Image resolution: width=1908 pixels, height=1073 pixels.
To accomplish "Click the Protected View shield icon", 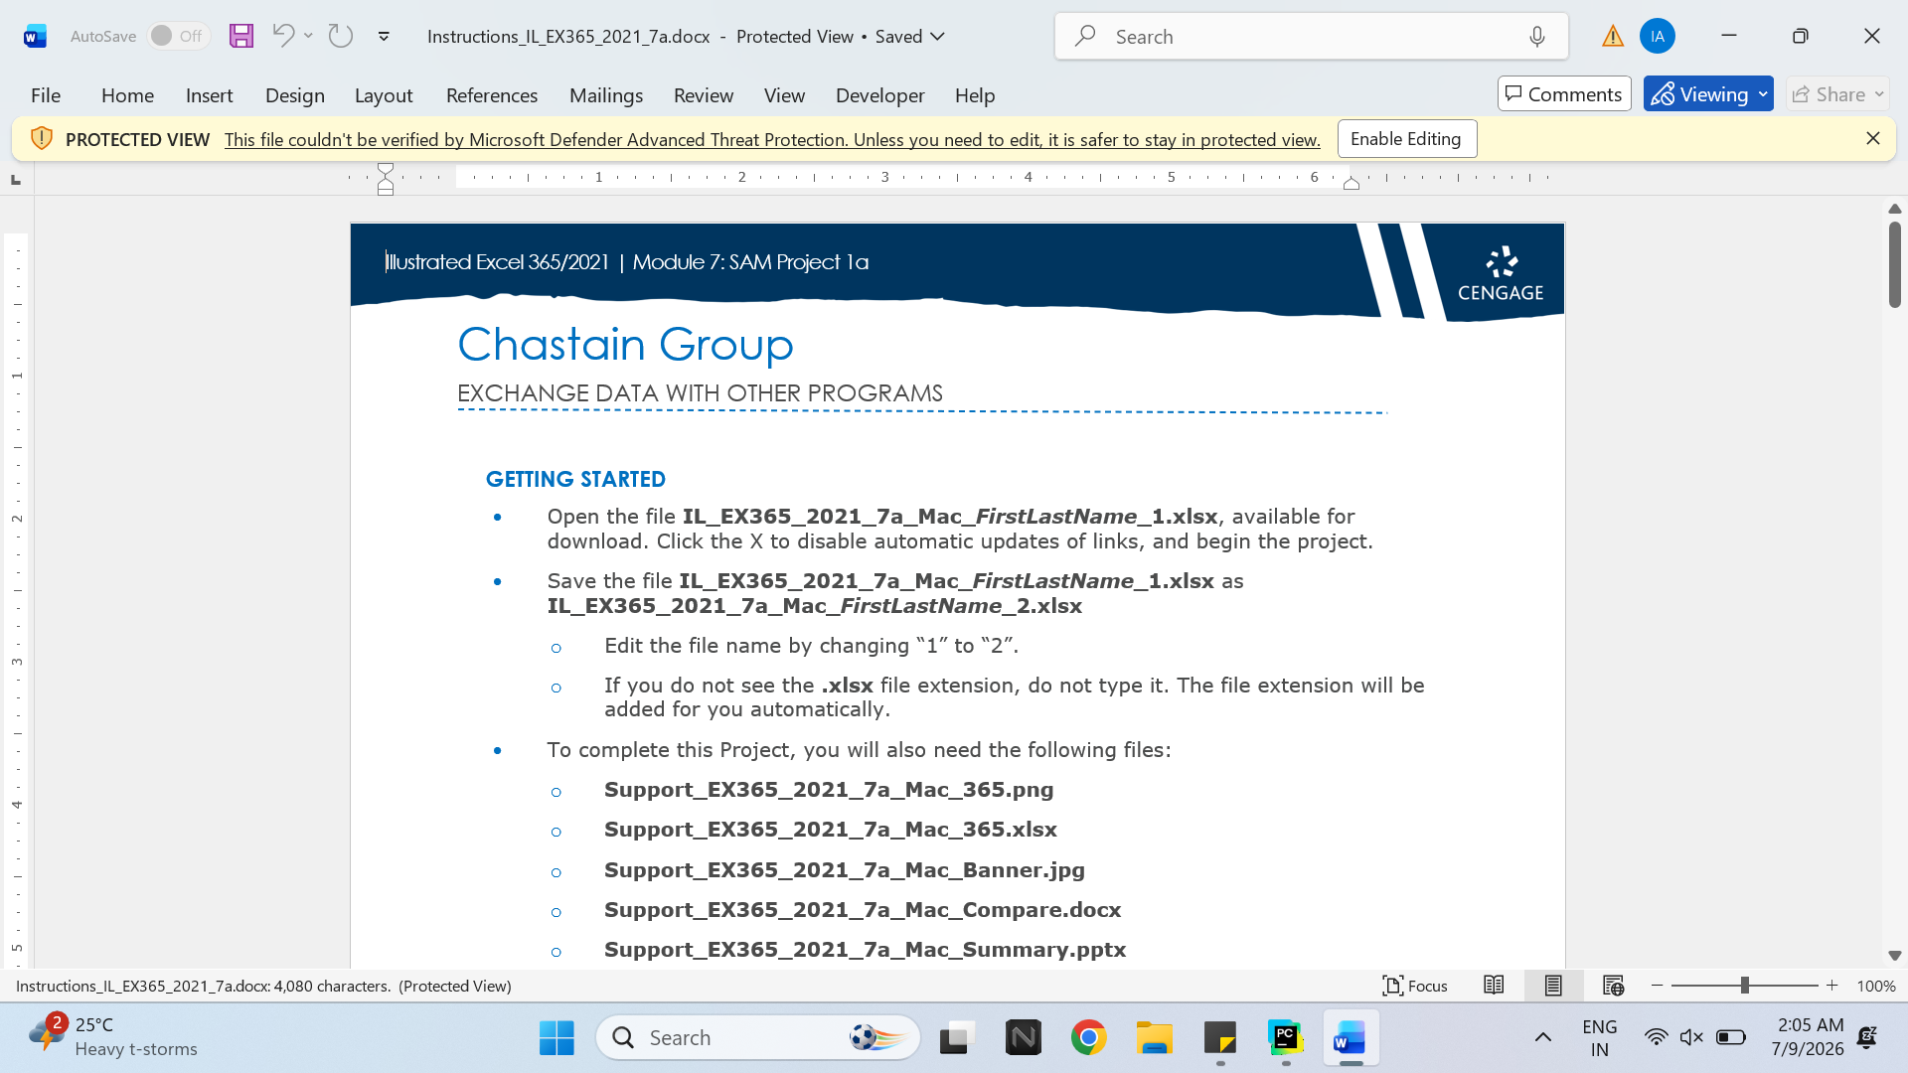I will (41, 139).
